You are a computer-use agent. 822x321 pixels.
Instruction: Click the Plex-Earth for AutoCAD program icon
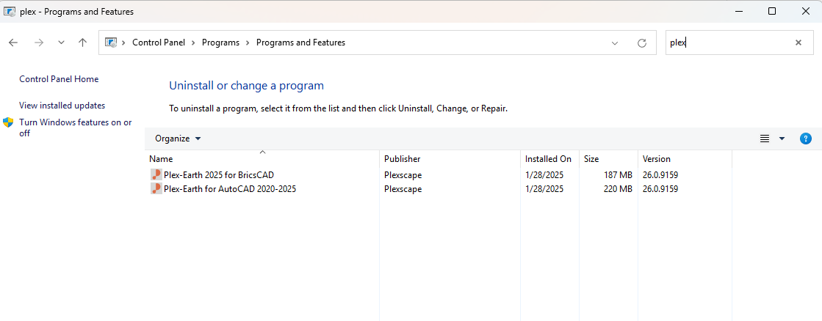156,189
